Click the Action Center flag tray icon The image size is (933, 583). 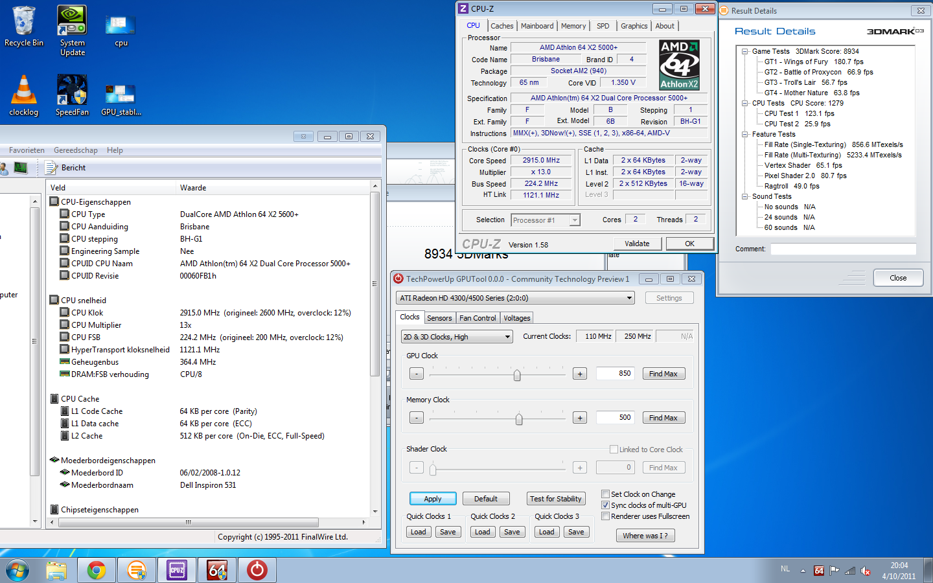(x=835, y=571)
